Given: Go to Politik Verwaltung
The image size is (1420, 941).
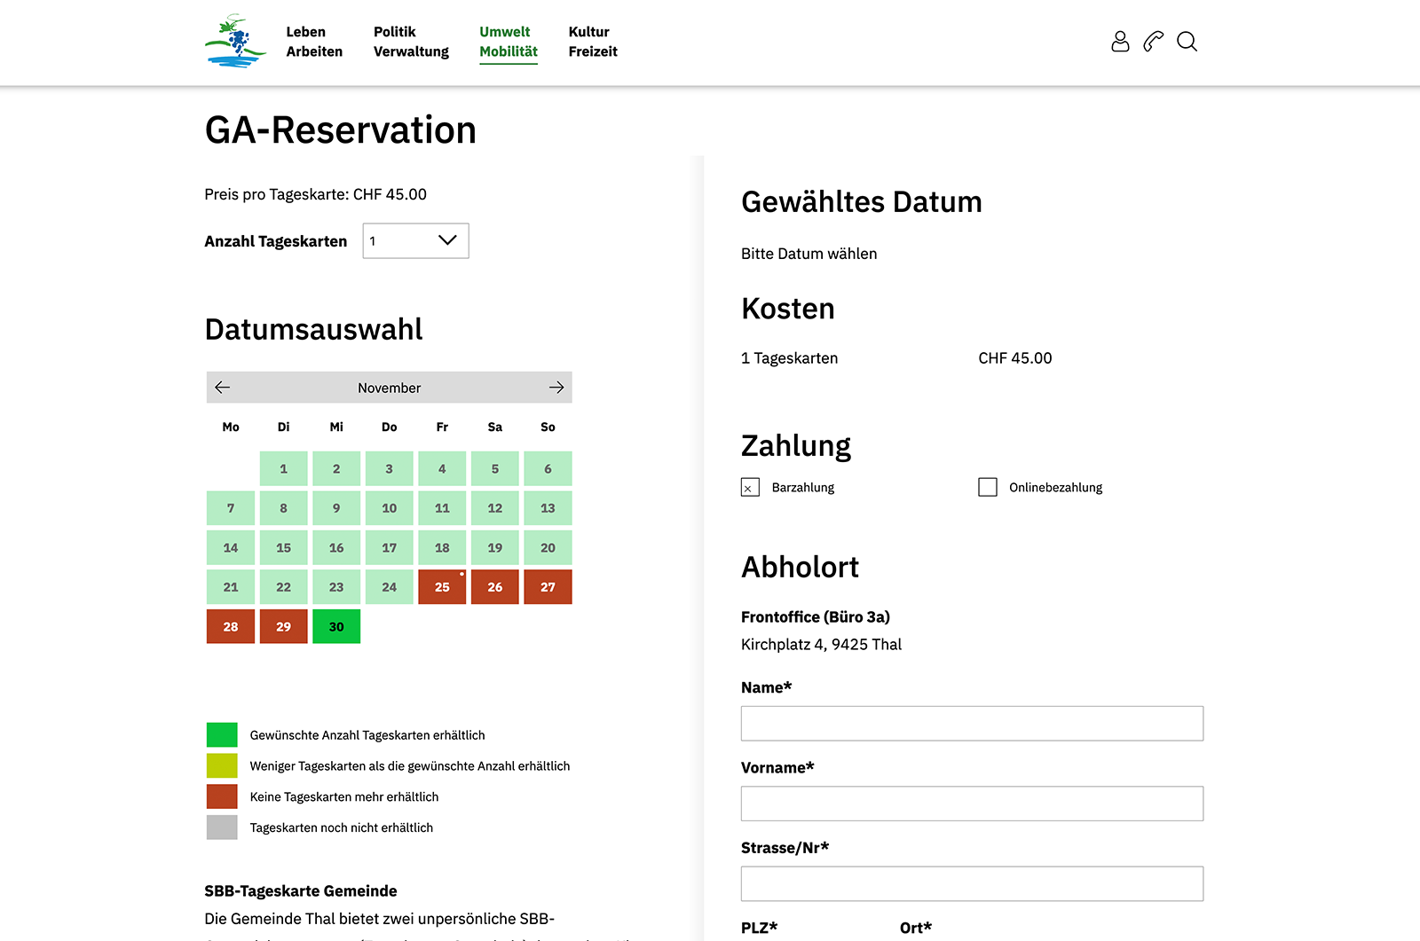Looking at the screenshot, I should 410,42.
